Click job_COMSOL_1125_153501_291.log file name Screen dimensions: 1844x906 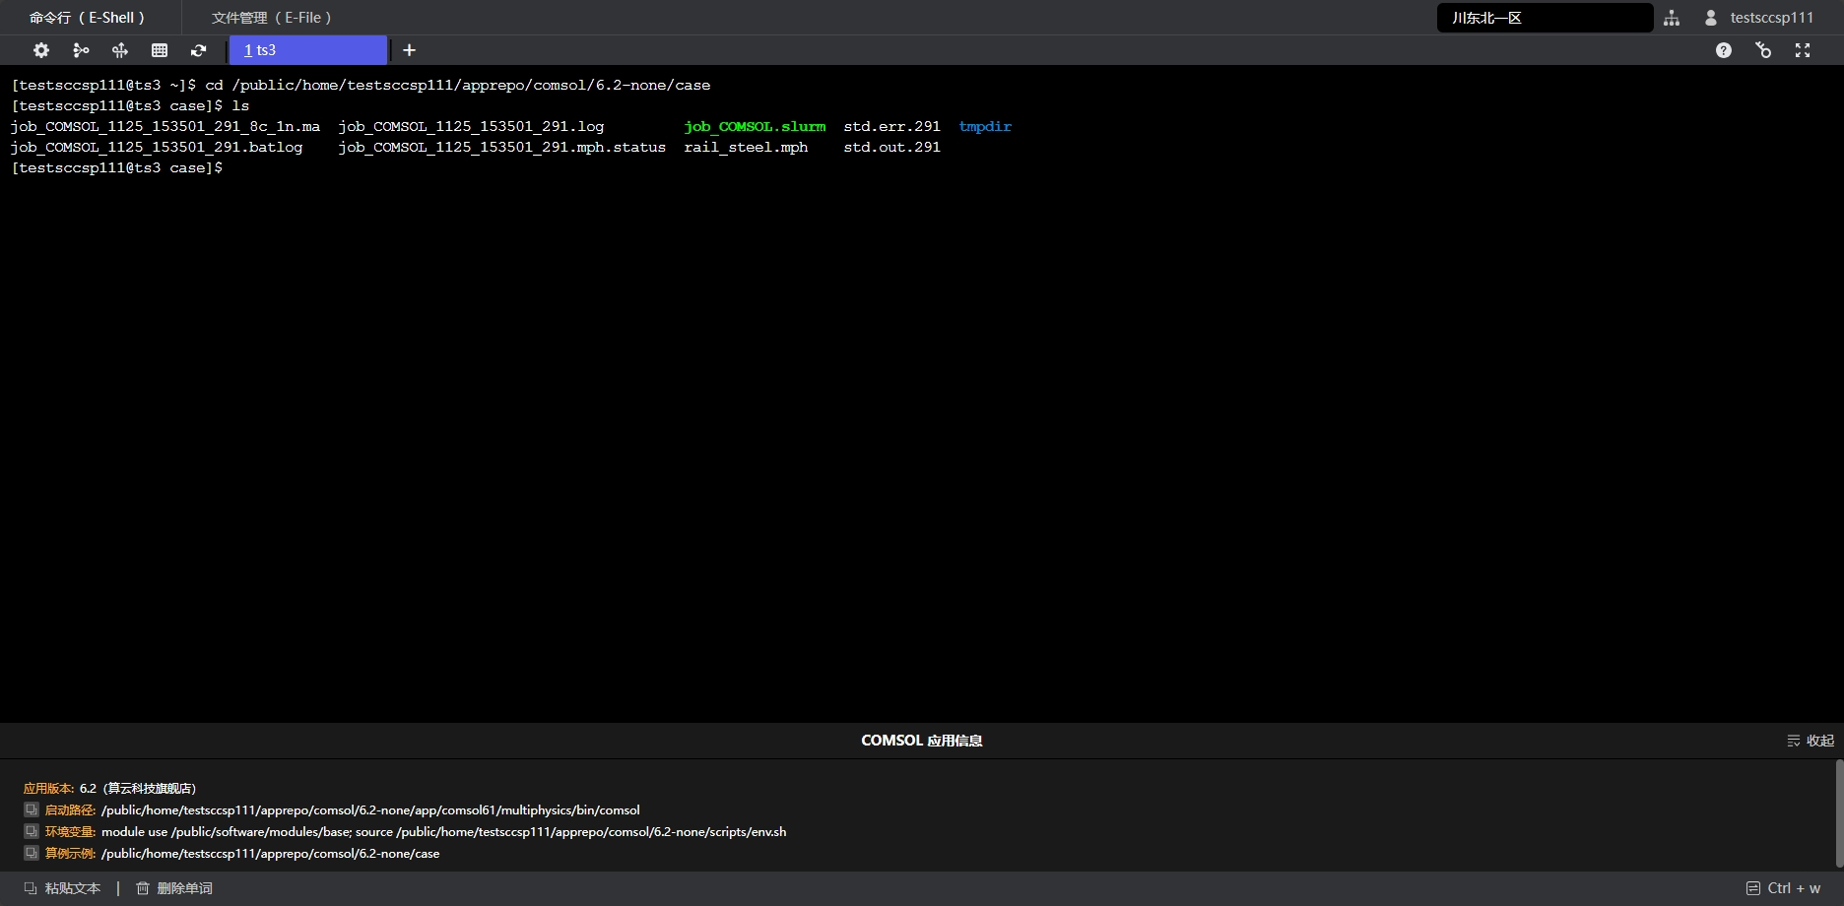coord(471,126)
